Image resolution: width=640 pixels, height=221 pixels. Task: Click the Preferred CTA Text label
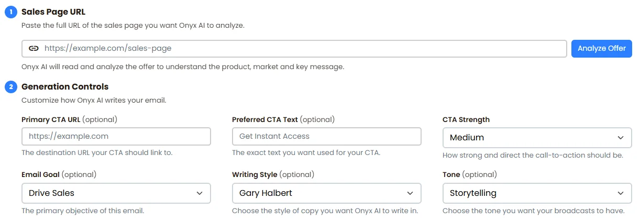pyautogui.click(x=265, y=119)
